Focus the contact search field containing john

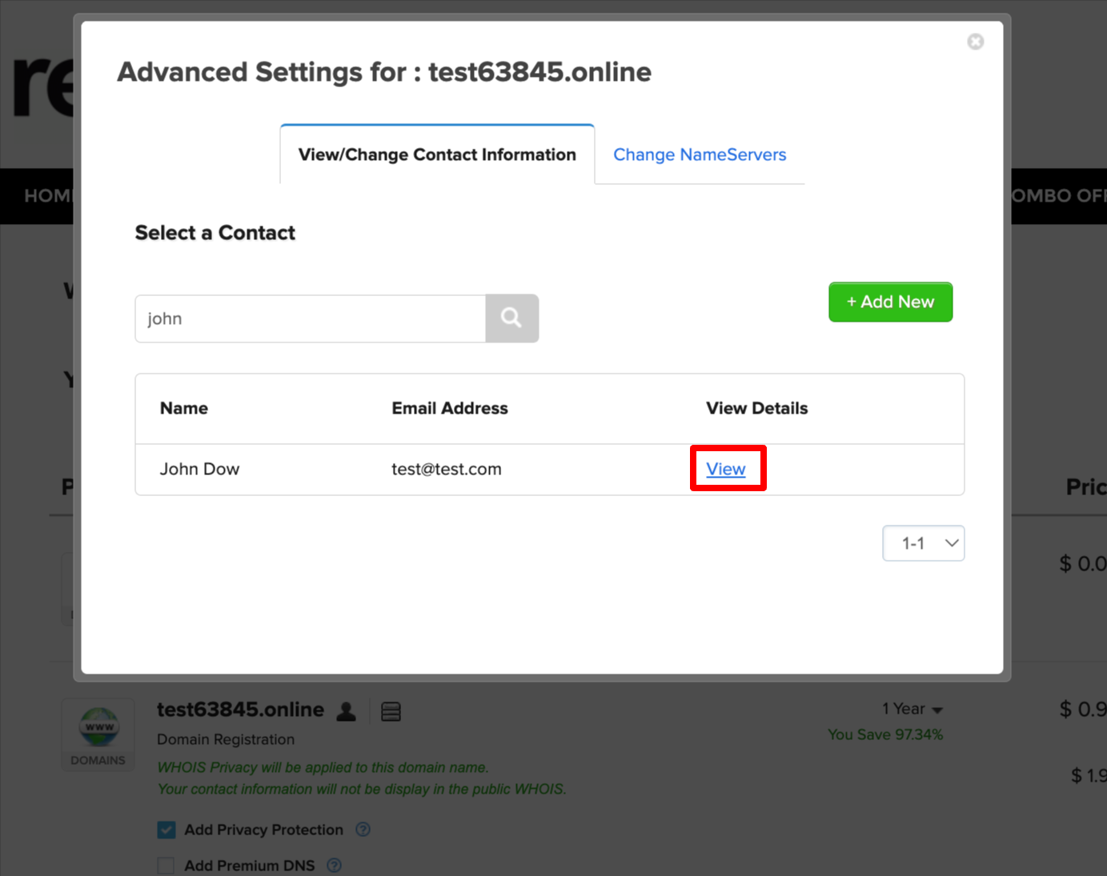point(311,318)
